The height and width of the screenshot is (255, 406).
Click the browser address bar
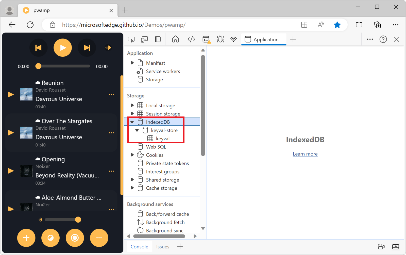click(x=152, y=25)
